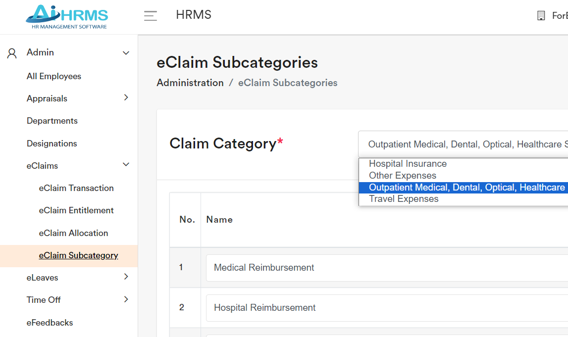568x337 pixels.
Task: Open All Employees in sidebar
Action: 54,76
